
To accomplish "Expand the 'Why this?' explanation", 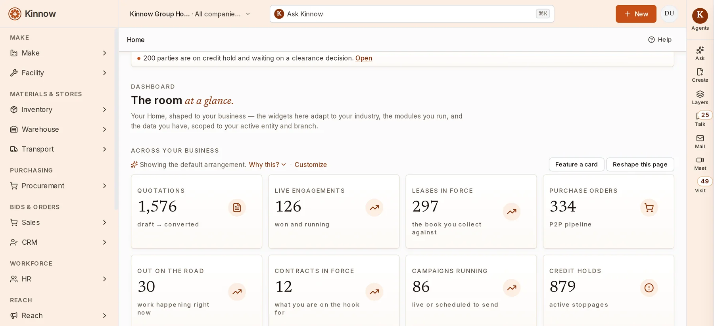I will tap(267, 165).
